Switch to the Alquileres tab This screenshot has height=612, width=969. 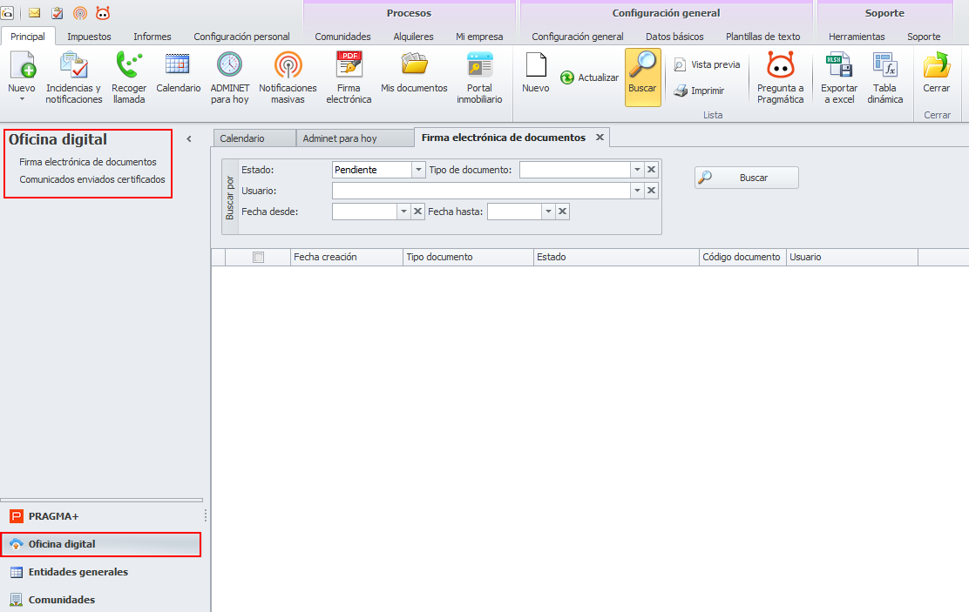pos(413,37)
